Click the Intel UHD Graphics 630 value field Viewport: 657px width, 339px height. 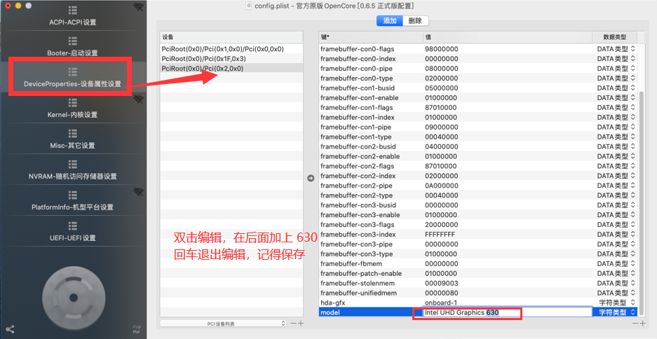click(466, 312)
